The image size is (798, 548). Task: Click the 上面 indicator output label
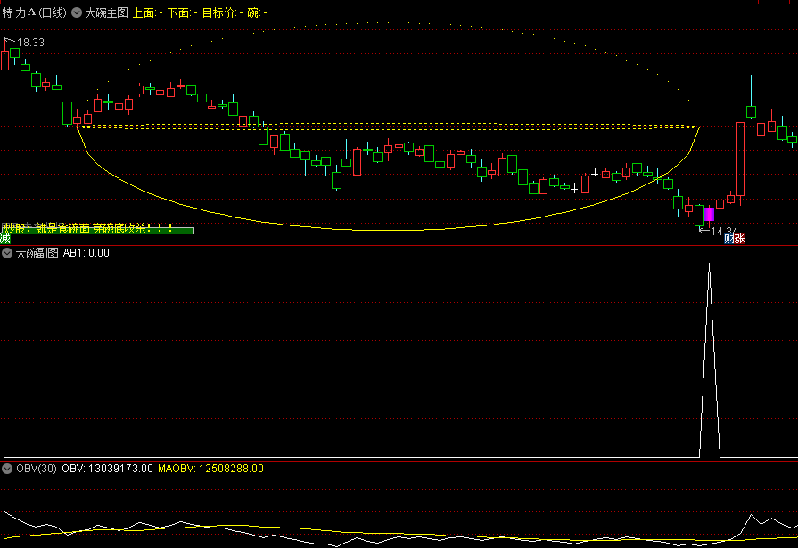pyautogui.click(x=148, y=12)
